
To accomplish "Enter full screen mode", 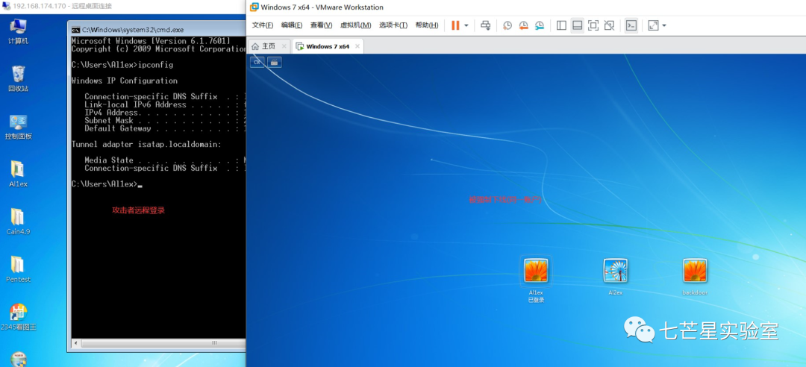I will 593,25.
